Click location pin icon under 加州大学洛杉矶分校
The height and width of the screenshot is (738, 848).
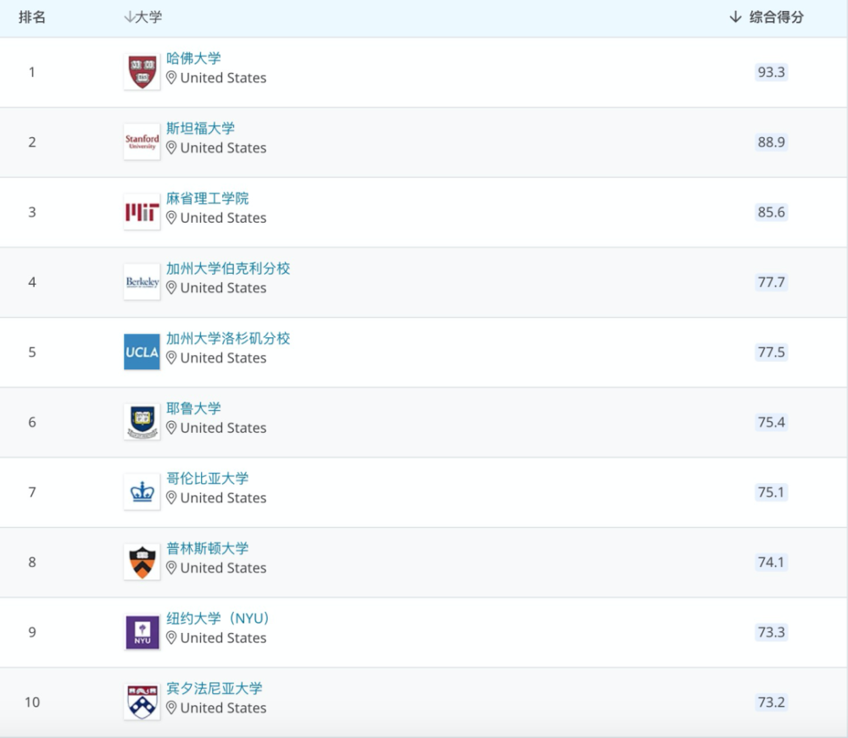coord(171,358)
